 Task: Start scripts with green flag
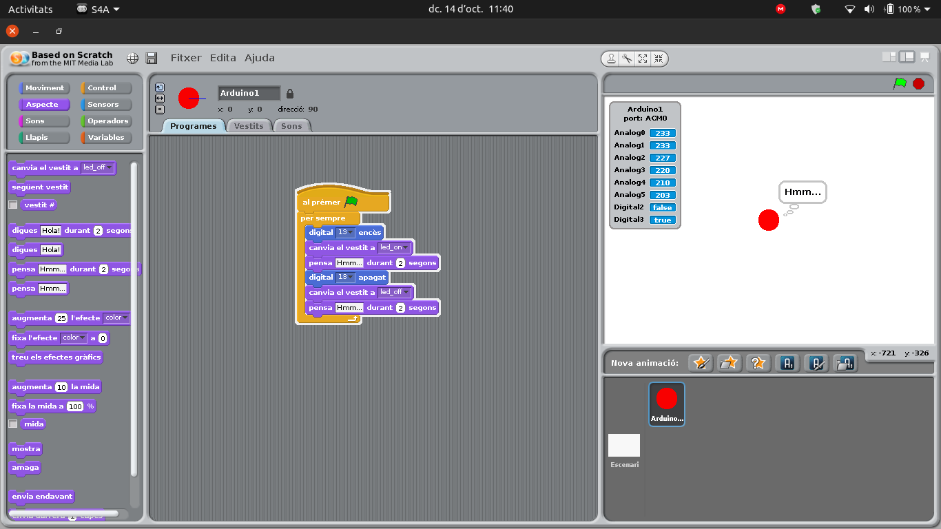(x=900, y=83)
